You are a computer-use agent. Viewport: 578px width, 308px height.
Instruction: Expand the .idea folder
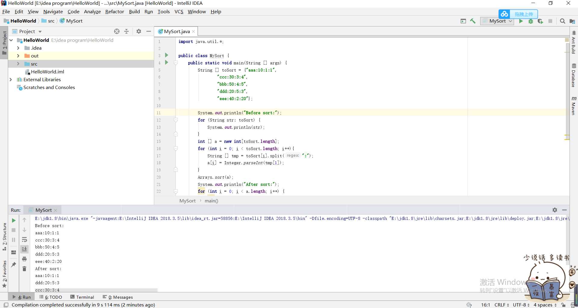(x=18, y=48)
